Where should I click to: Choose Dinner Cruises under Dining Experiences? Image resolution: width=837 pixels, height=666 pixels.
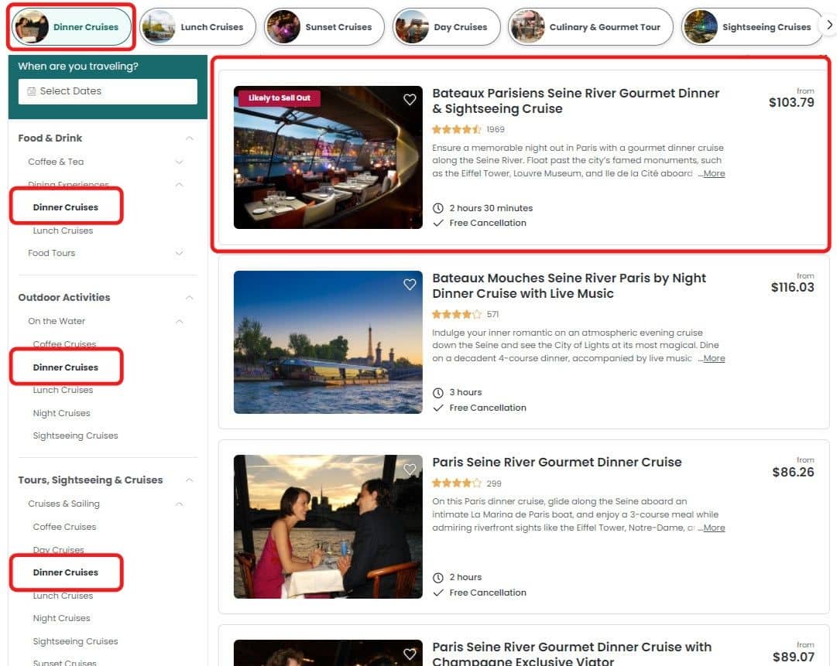click(x=66, y=207)
